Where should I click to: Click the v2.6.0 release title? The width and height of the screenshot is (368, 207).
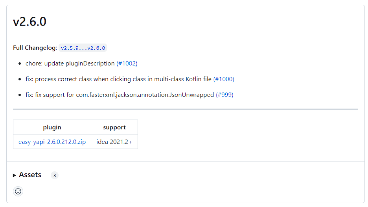click(x=30, y=22)
